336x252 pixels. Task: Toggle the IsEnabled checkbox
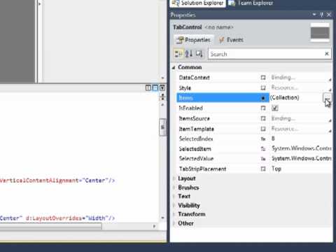tap(275, 108)
